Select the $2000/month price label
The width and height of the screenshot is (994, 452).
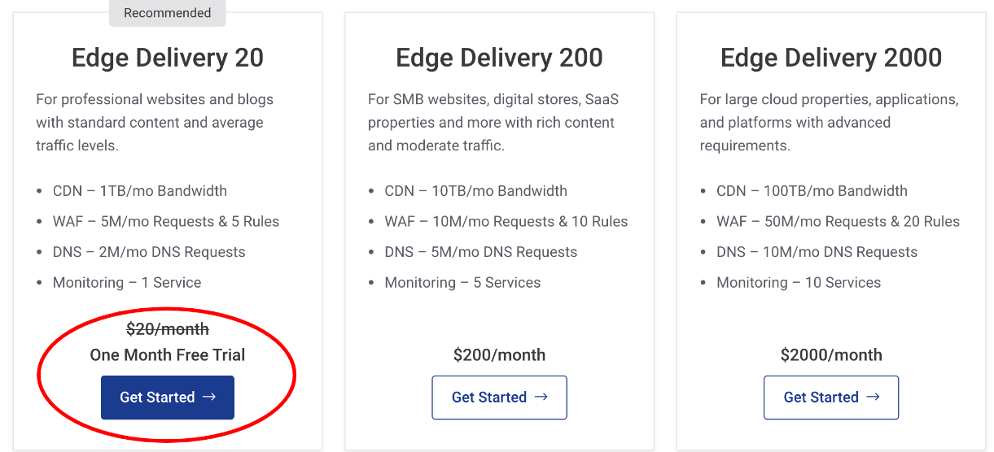click(831, 354)
